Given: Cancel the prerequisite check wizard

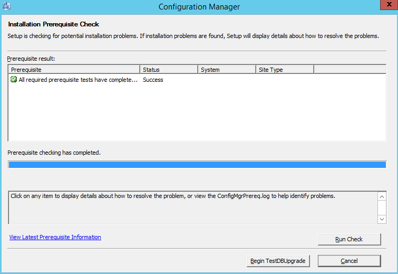Looking at the screenshot, I should click(x=349, y=261).
